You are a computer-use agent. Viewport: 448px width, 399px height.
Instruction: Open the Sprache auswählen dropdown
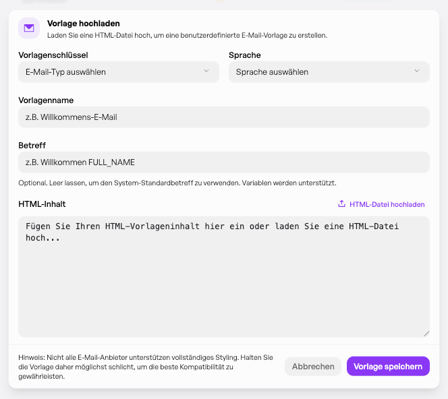pos(329,72)
